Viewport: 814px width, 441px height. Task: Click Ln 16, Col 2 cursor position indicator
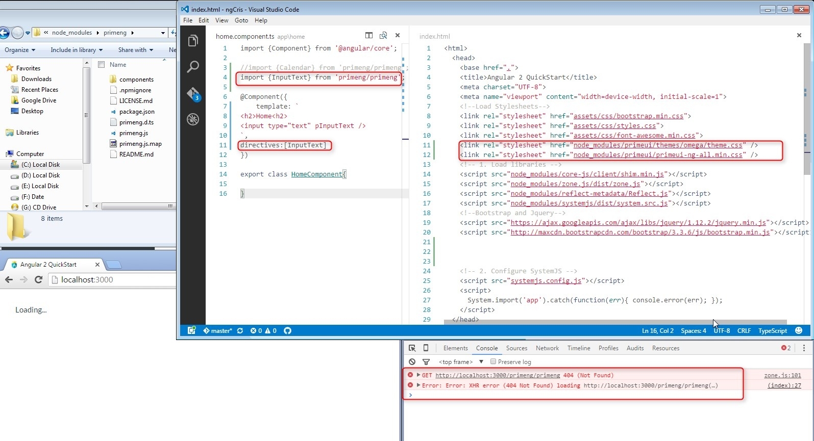pos(657,330)
